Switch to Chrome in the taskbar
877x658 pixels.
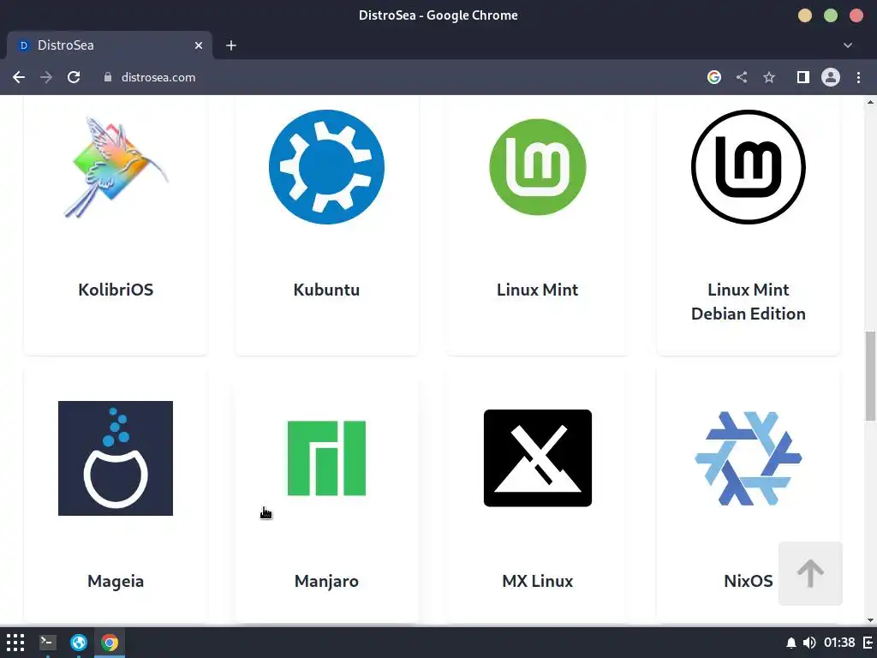(110, 643)
